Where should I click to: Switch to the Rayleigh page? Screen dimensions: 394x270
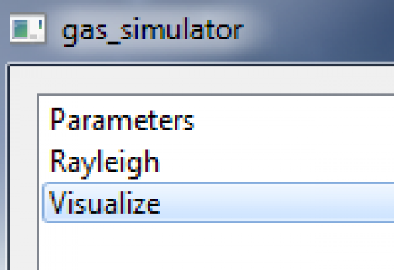coord(104,162)
